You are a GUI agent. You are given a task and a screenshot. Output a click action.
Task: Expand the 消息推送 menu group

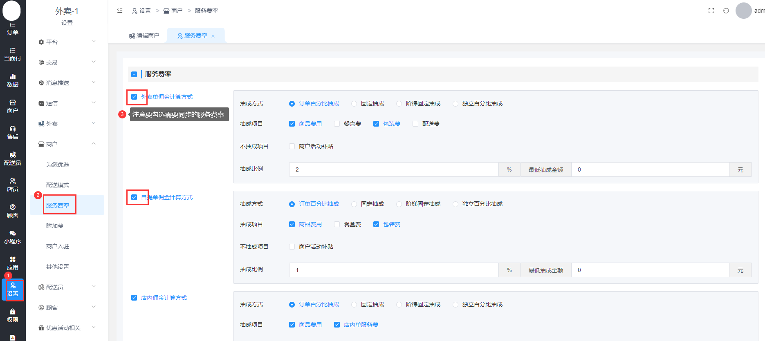point(67,83)
